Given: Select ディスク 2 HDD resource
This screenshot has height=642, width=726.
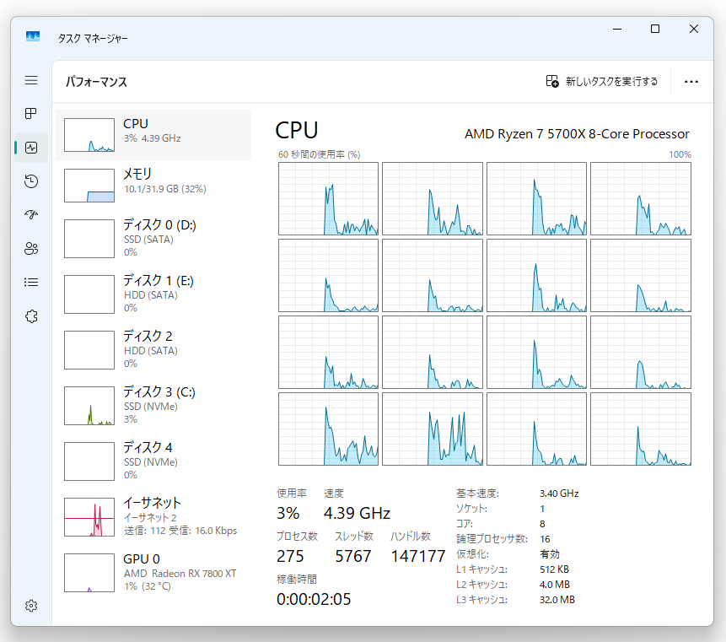Looking at the screenshot, I should 153,350.
